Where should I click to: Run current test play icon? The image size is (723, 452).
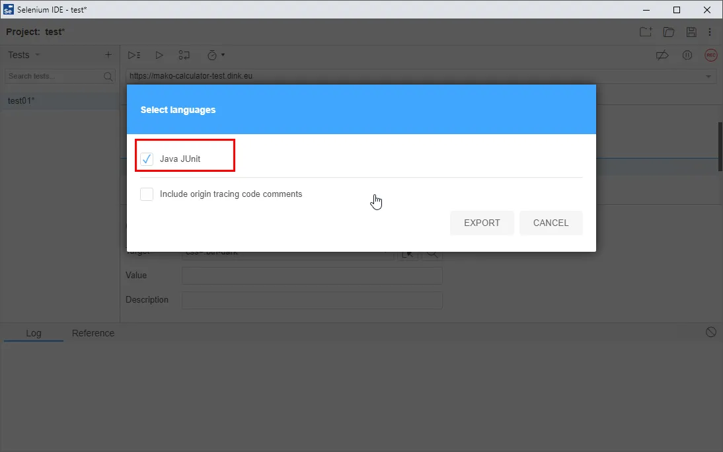click(x=159, y=55)
